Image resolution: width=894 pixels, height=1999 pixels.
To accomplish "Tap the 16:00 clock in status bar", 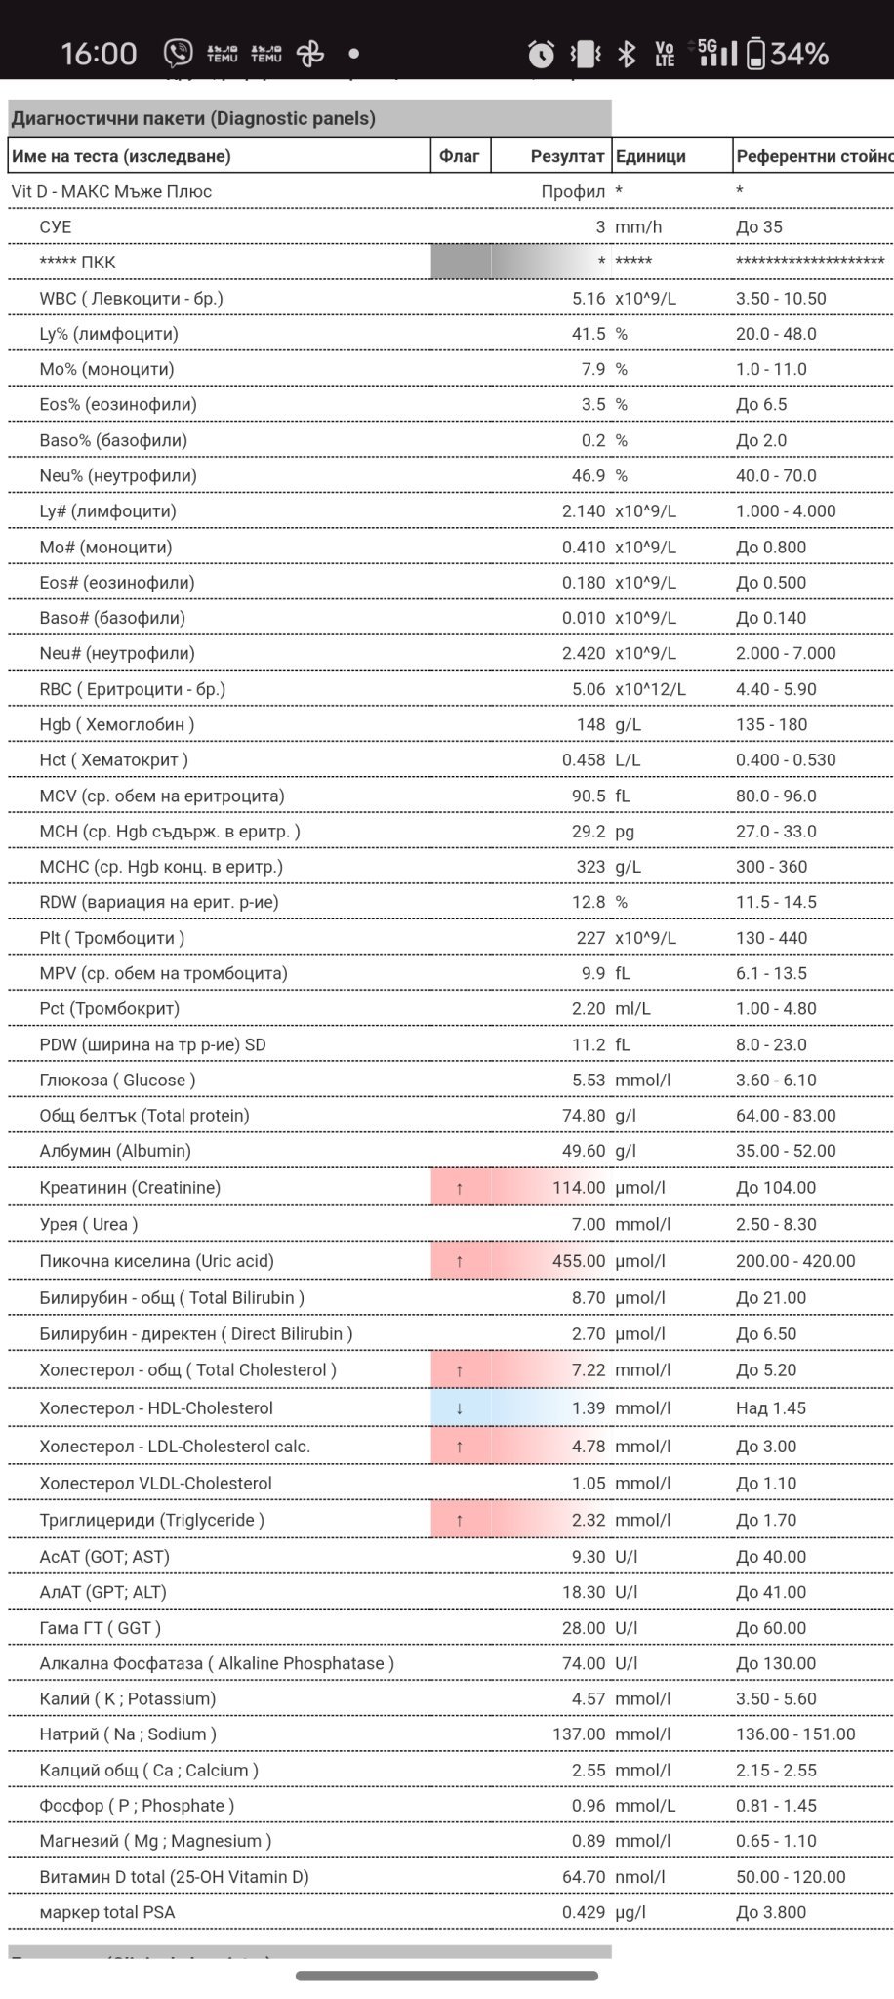I will click(99, 53).
